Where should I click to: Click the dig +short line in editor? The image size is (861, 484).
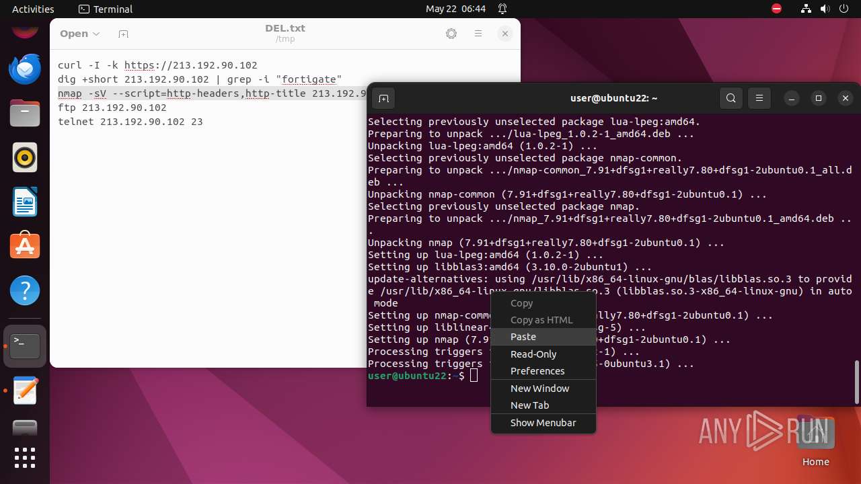tap(200, 79)
